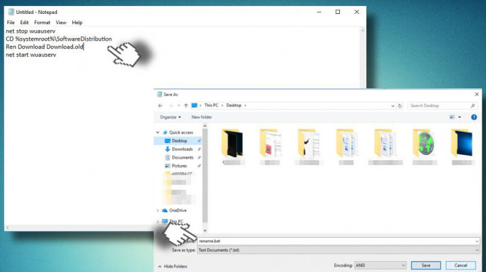Click the up-one-level arrow in address bar
486x272 pixels.
click(x=186, y=106)
